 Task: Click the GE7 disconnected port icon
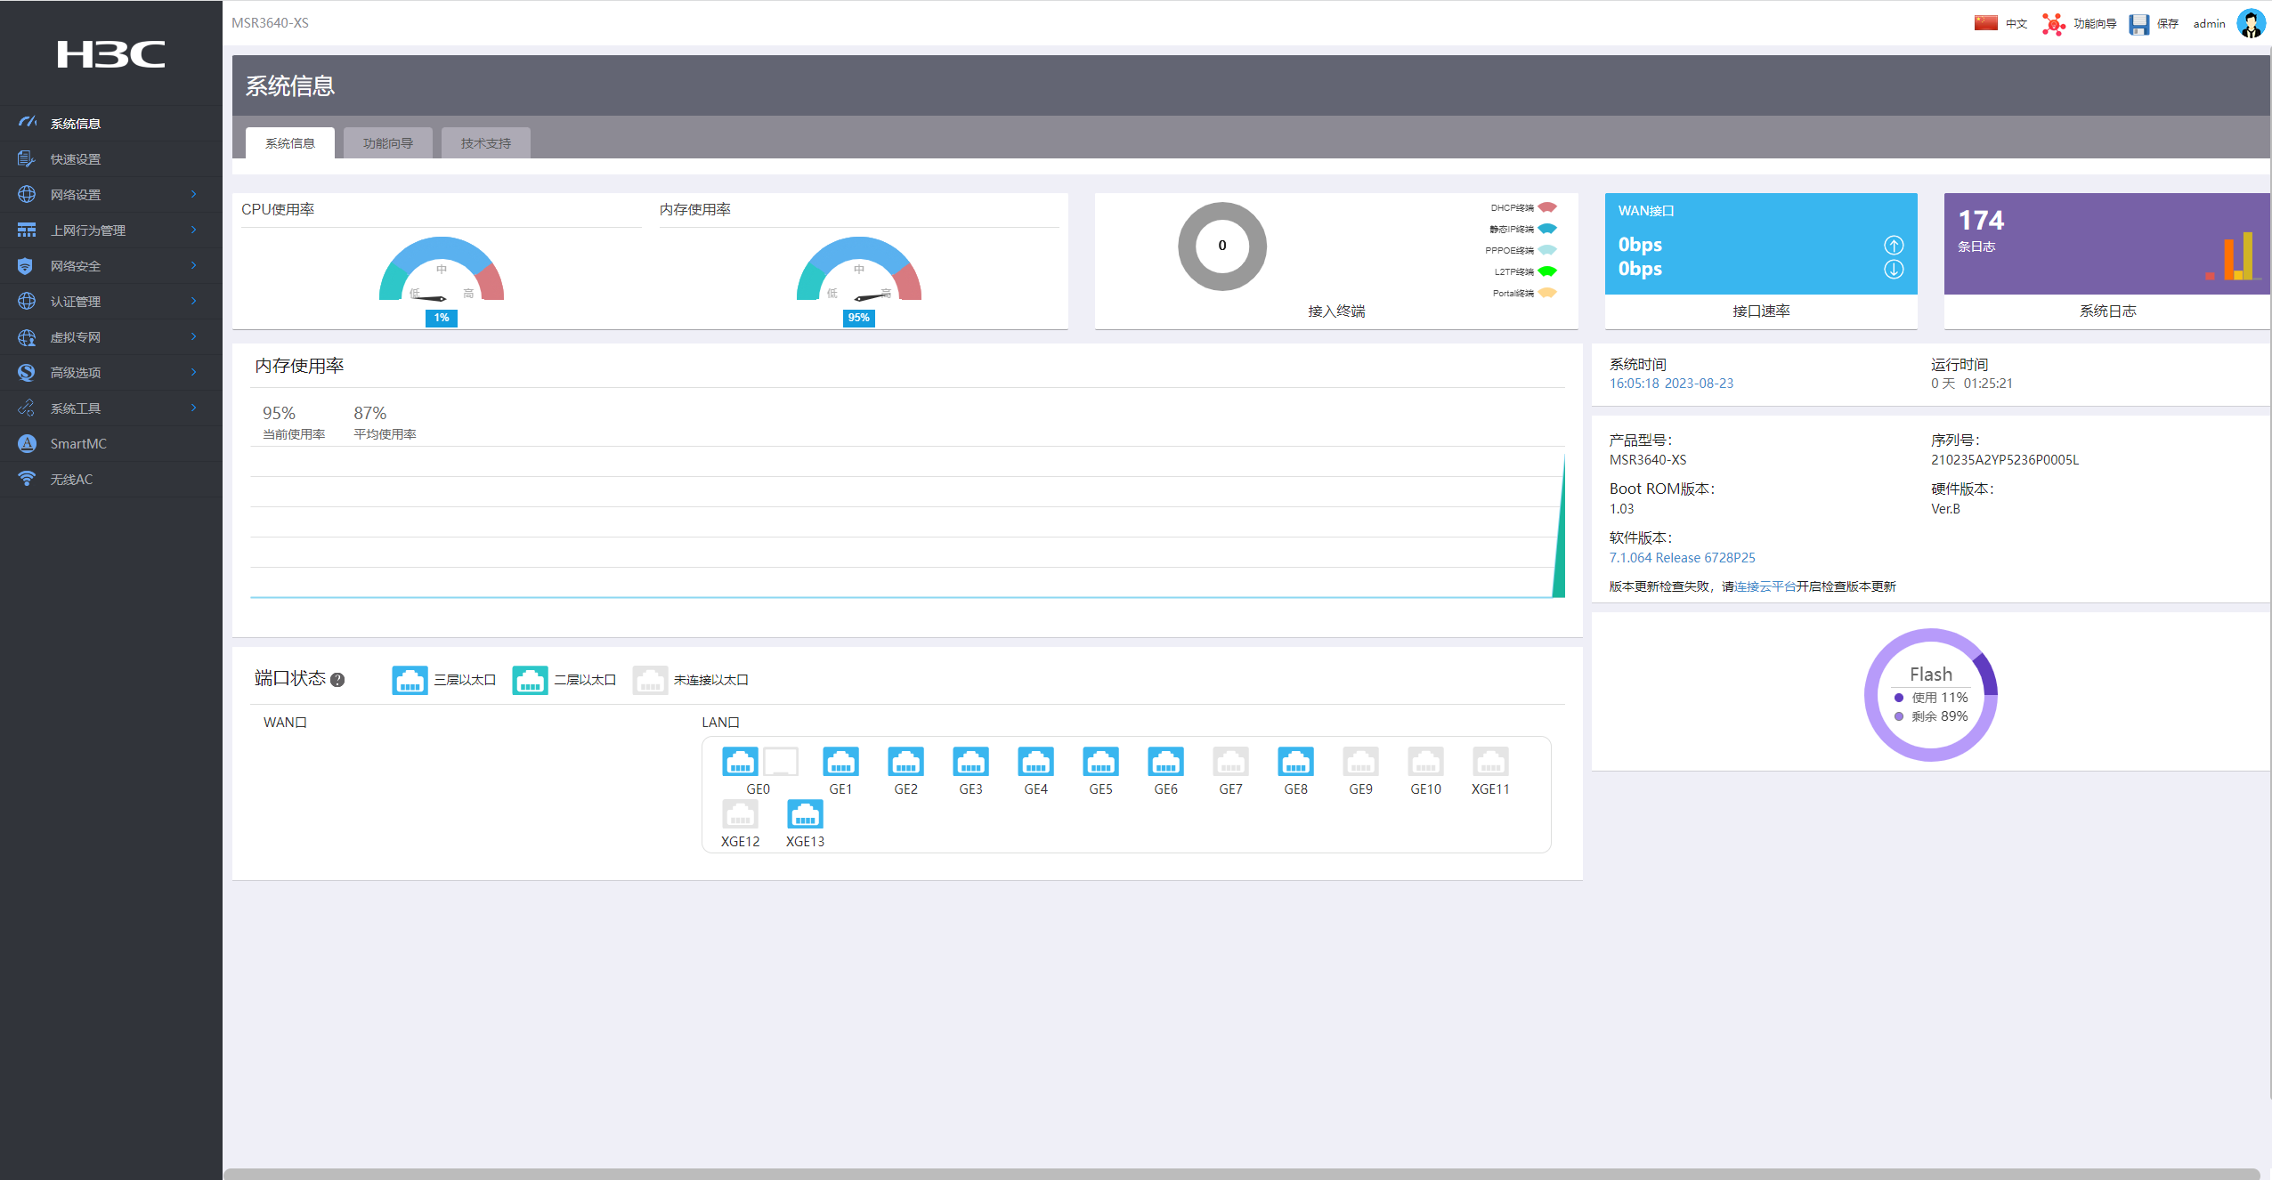tap(1230, 763)
